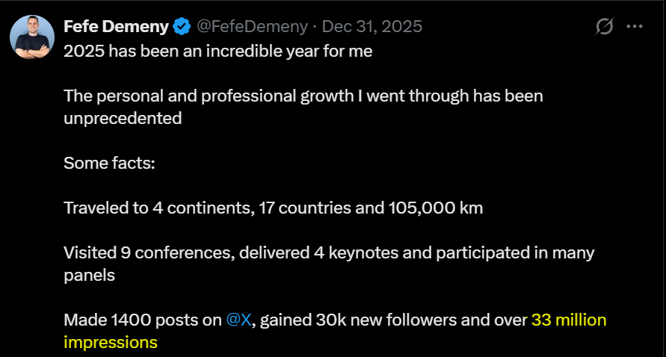Click the "Some facts:" line

click(109, 163)
